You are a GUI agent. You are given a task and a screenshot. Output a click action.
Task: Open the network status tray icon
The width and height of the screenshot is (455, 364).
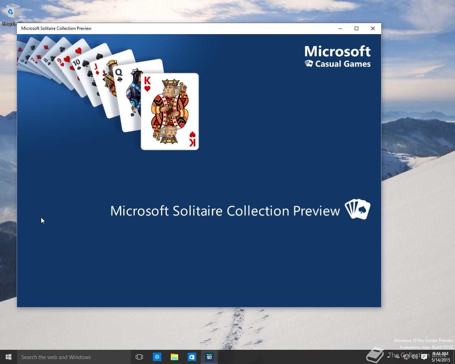tap(406, 357)
